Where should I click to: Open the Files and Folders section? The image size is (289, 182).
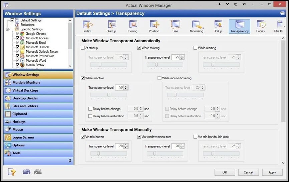pos(38,106)
